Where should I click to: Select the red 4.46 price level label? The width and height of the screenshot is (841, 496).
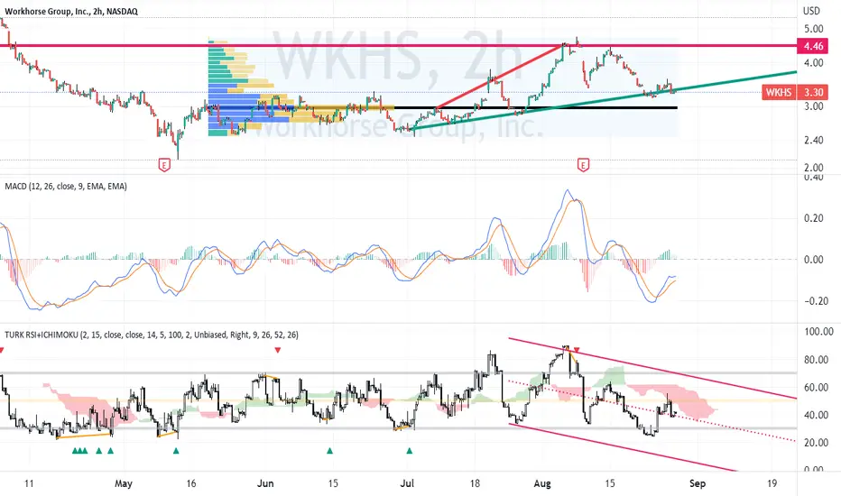coord(812,46)
